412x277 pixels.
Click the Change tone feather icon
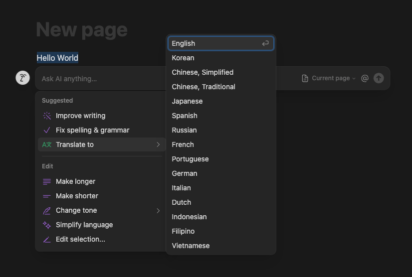[x=47, y=211]
